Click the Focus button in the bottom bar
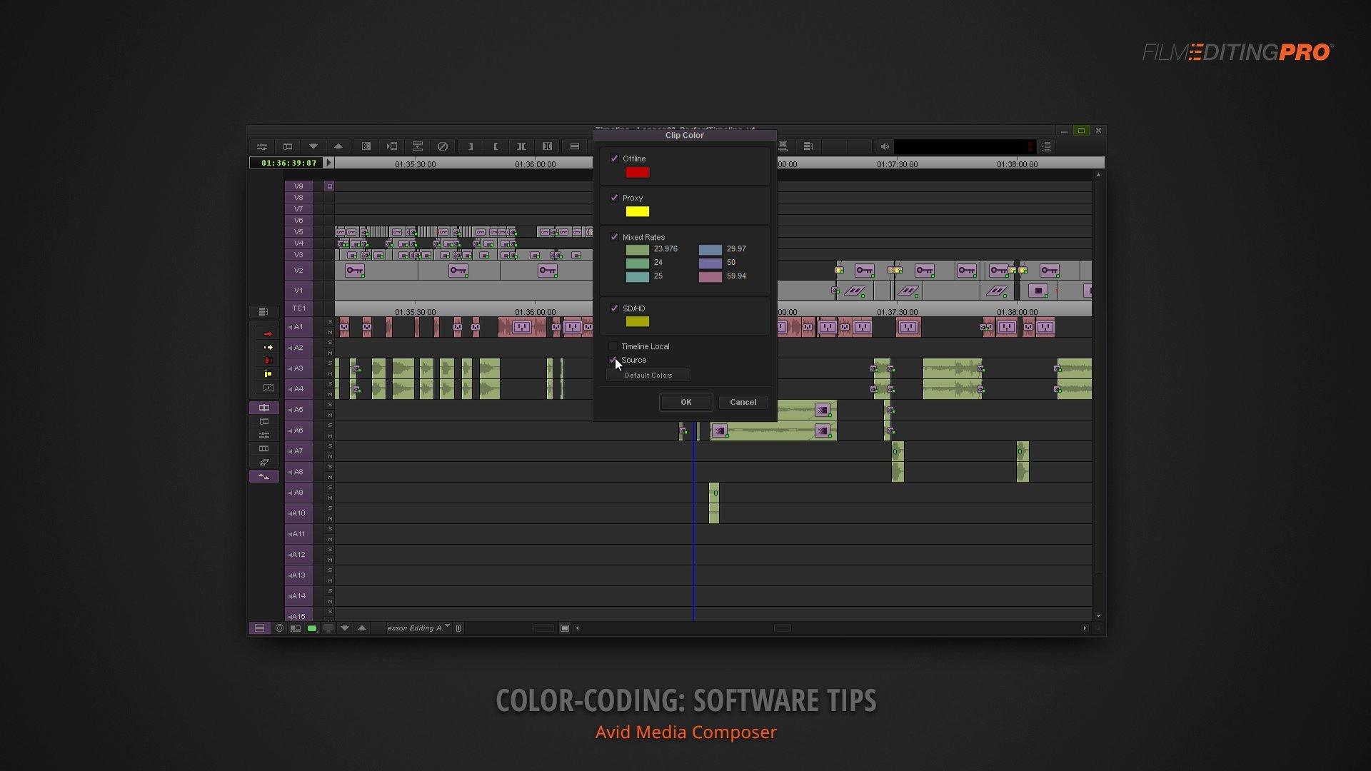 280,628
